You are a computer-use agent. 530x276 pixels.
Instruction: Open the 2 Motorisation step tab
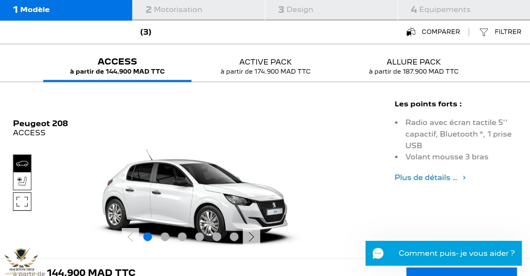tap(199, 10)
